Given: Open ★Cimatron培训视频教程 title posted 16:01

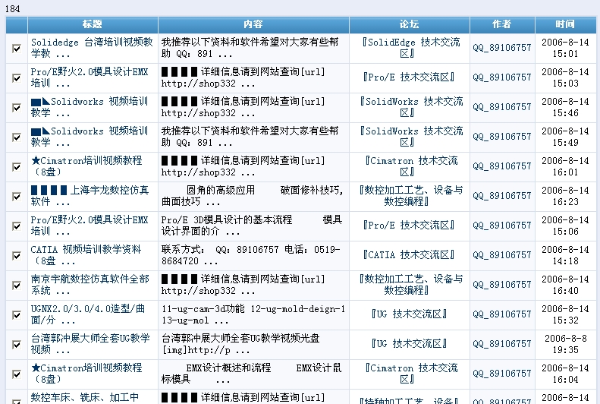Looking at the screenshot, I should 86,166.
